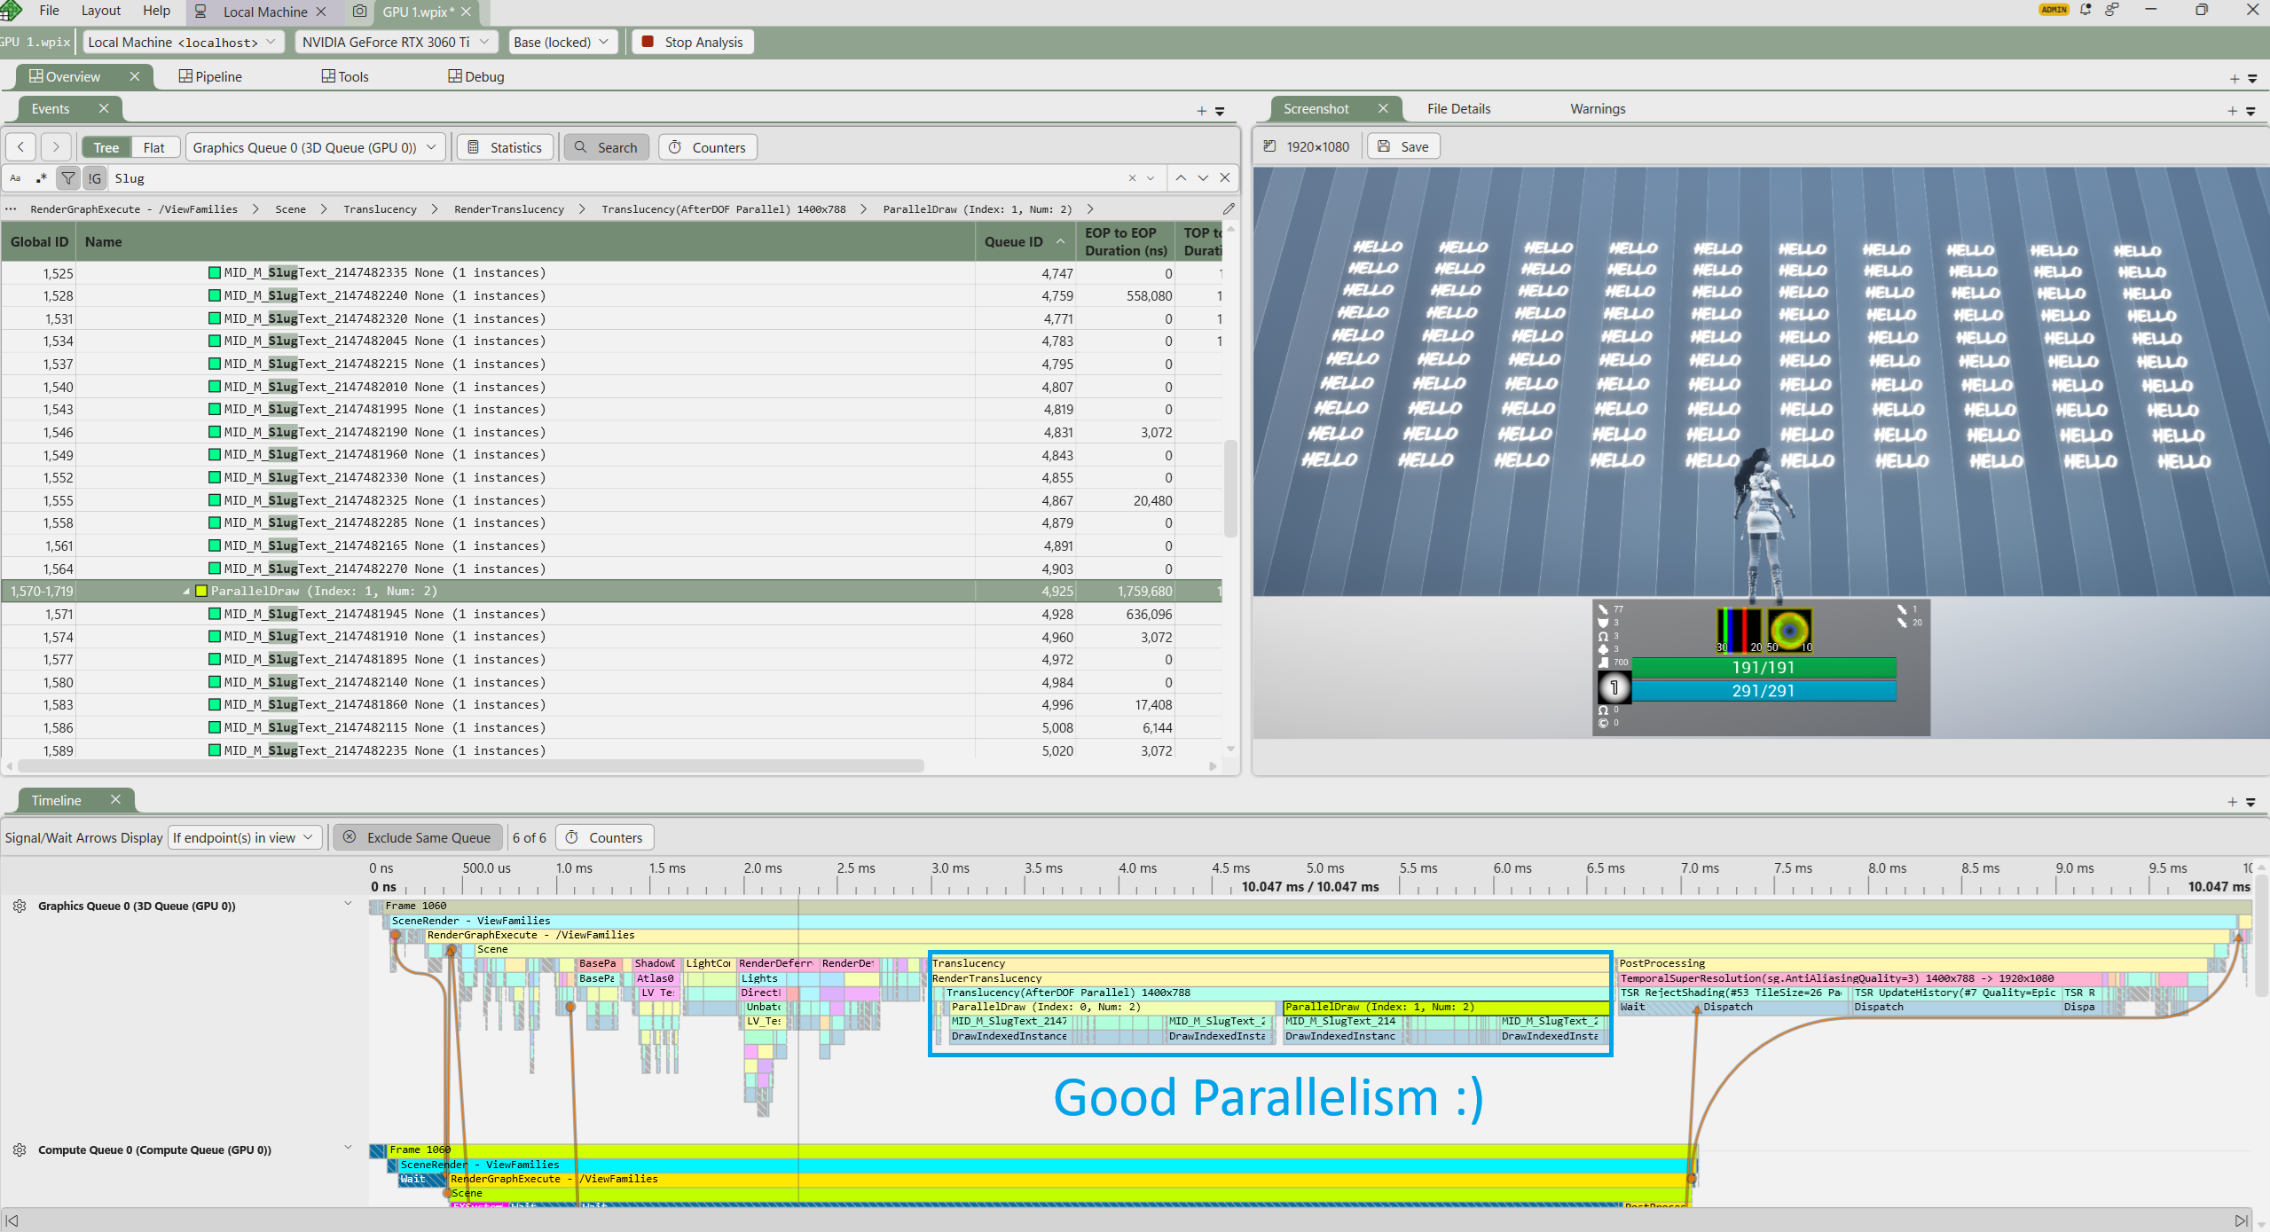Viewport: 2270px width, 1232px height.
Task: Open Graphics Queue 0 dropdown in Events
Action: pos(315,147)
